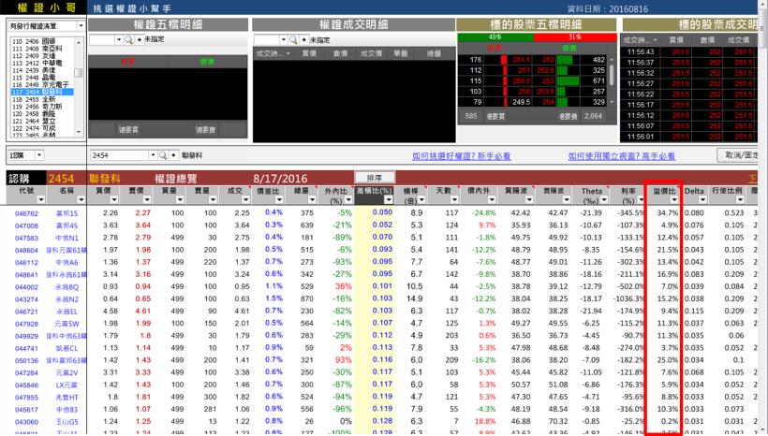Click the scroll-down arrow of the stock list
Screen dimensions: 768x436
(79, 131)
